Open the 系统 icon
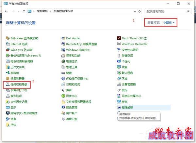This screenshot has height=143, width=196. (x=119, y=102)
